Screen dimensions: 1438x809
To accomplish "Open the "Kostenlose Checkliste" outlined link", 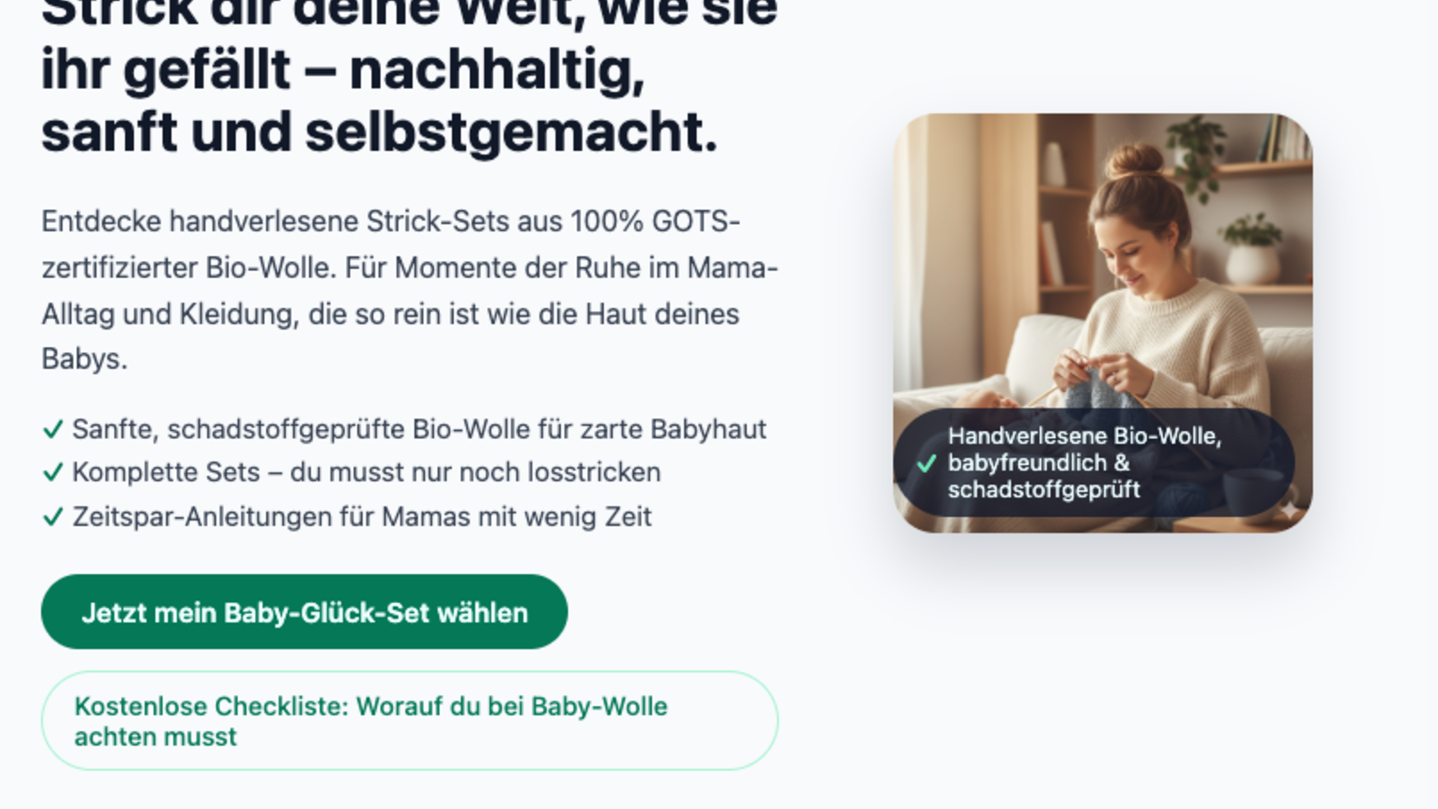I will pos(410,721).
